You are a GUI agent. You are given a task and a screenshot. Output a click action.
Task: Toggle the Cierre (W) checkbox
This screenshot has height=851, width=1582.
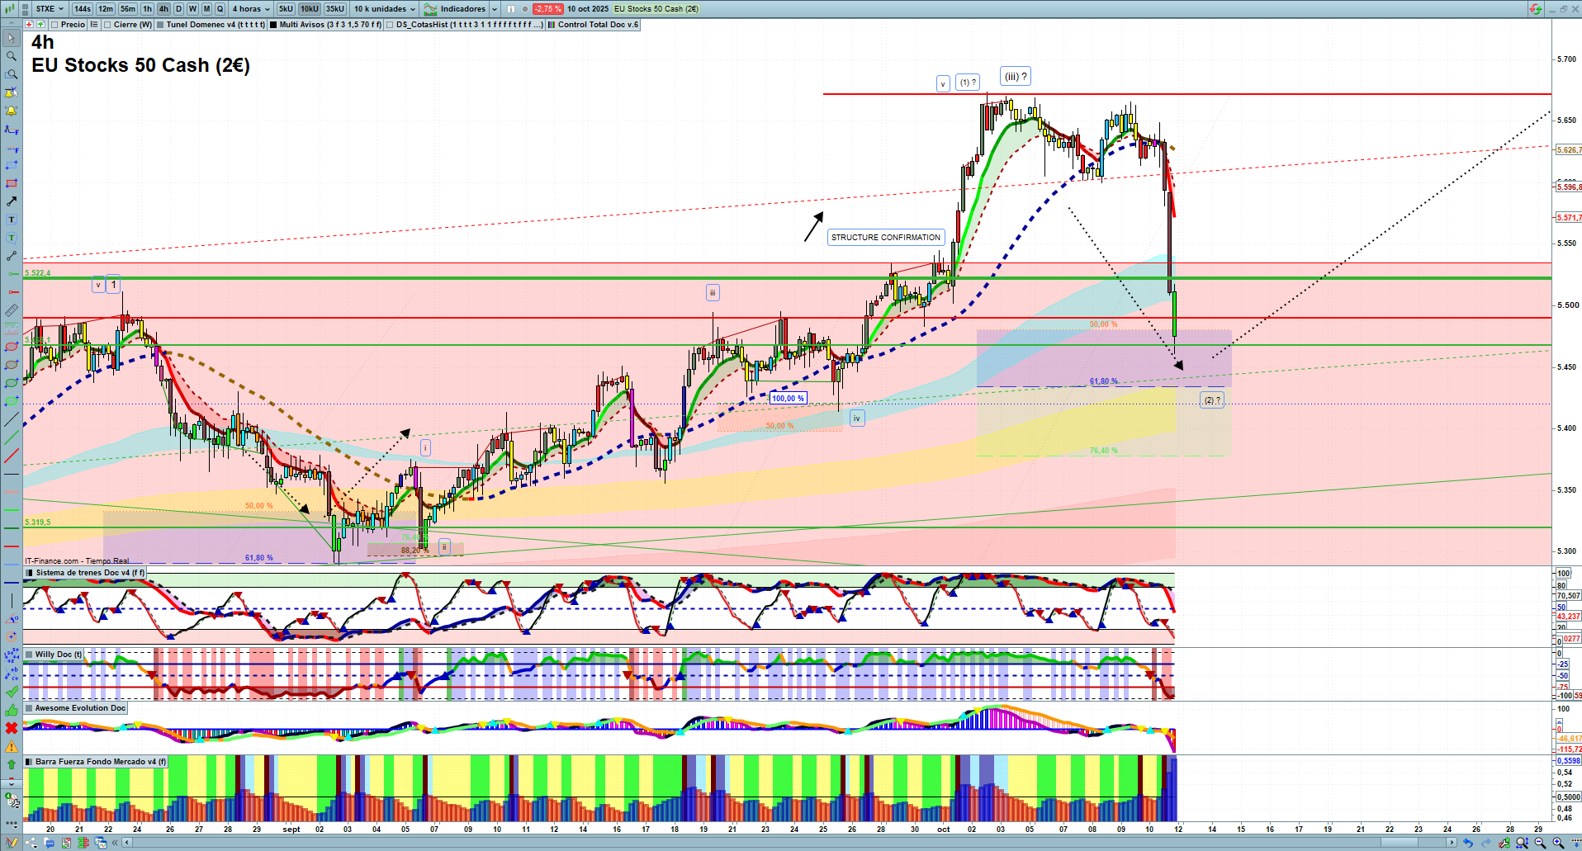click(x=107, y=25)
